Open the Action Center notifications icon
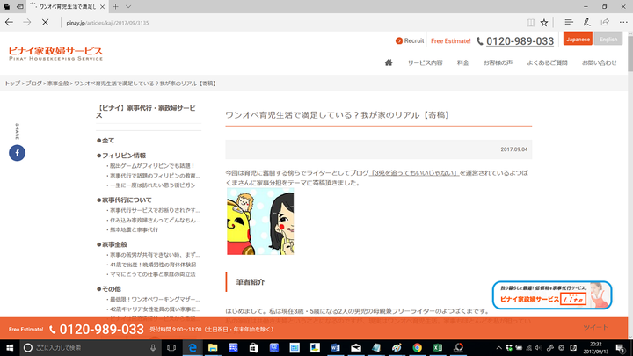The width and height of the screenshot is (633, 356). click(622, 347)
